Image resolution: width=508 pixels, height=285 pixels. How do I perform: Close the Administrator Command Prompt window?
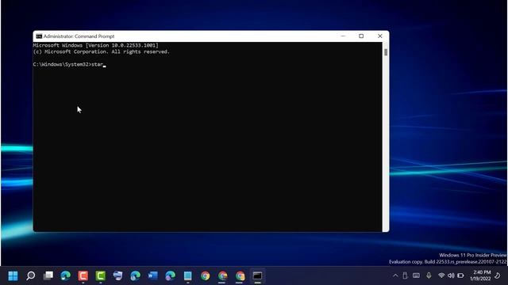379,36
